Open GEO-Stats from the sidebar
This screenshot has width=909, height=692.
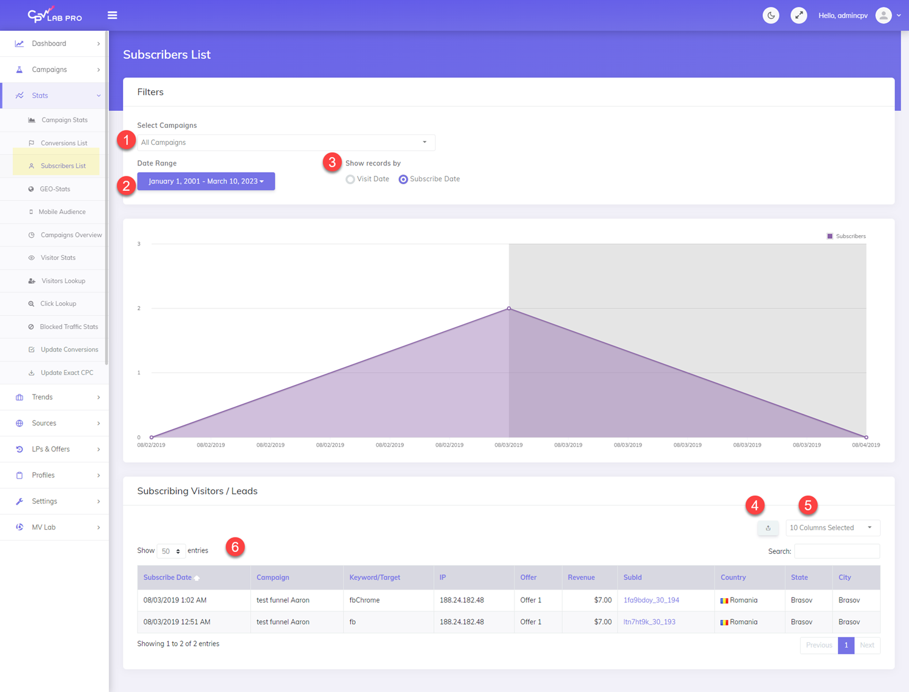click(x=55, y=189)
